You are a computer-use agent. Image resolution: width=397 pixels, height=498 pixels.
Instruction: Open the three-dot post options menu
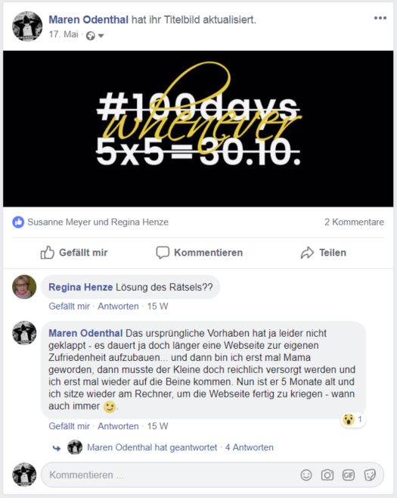[380, 18]
